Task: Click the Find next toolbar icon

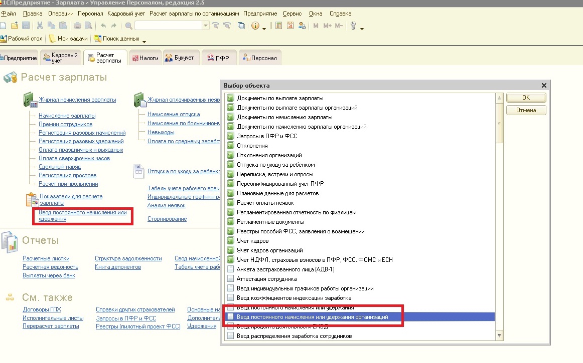Action: (216, 26)
